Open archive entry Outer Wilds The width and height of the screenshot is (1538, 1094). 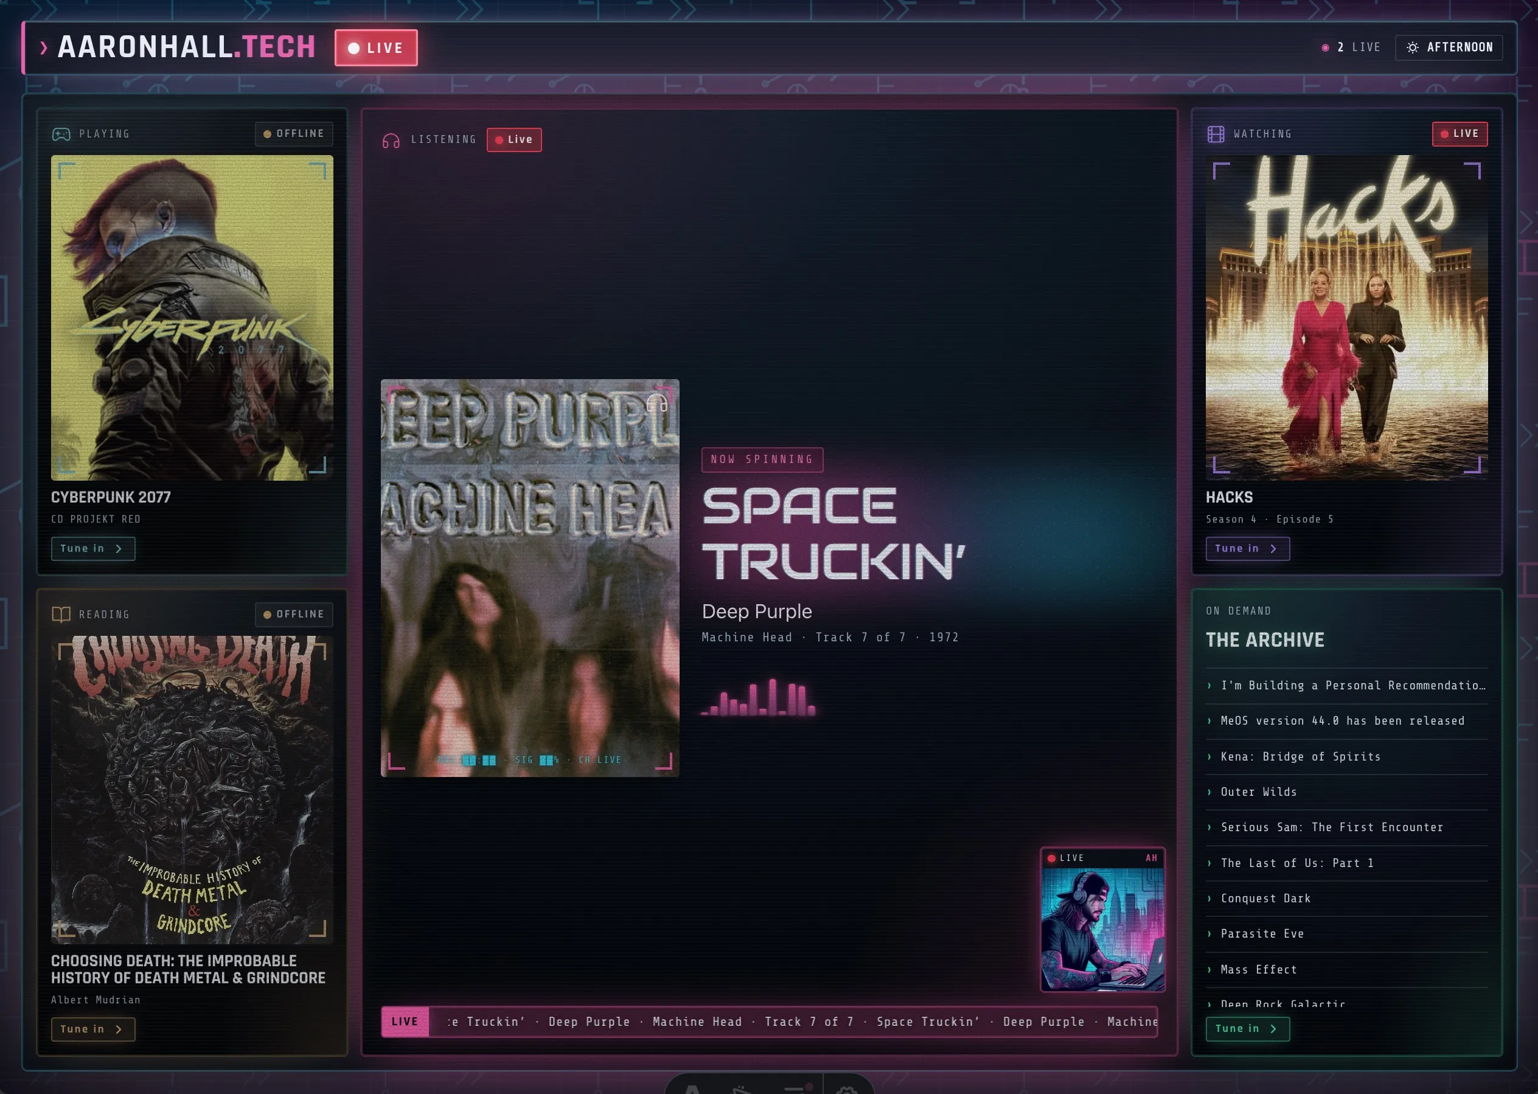pos(1346,792)
